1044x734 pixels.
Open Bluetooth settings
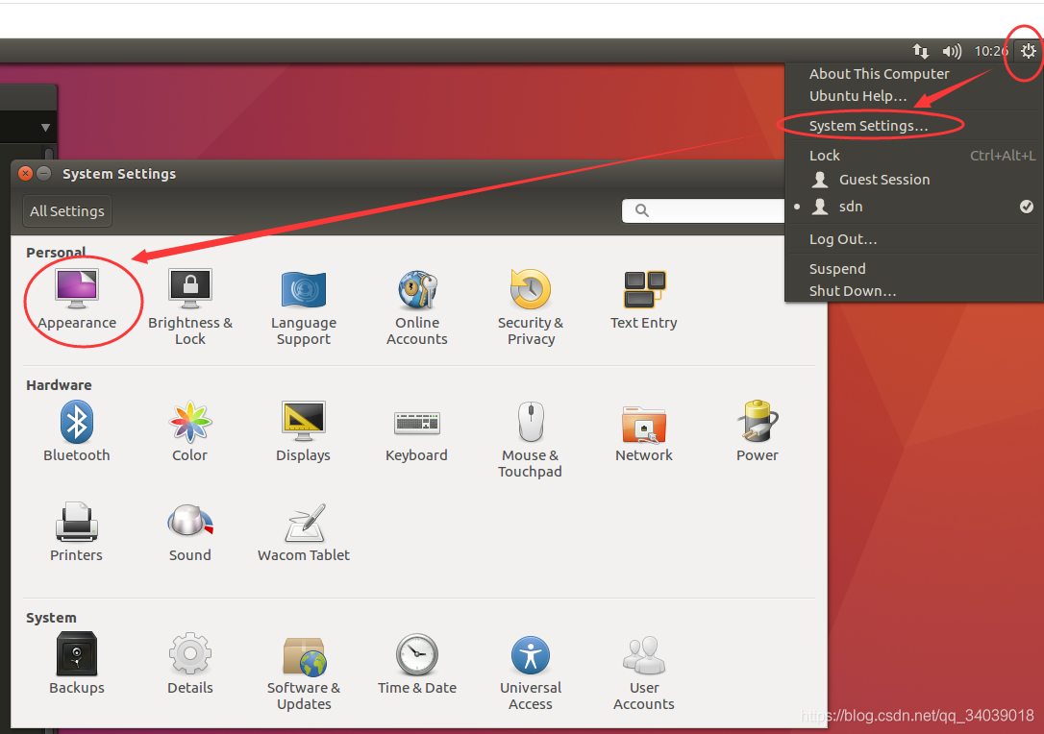click(x=77, y=431)
